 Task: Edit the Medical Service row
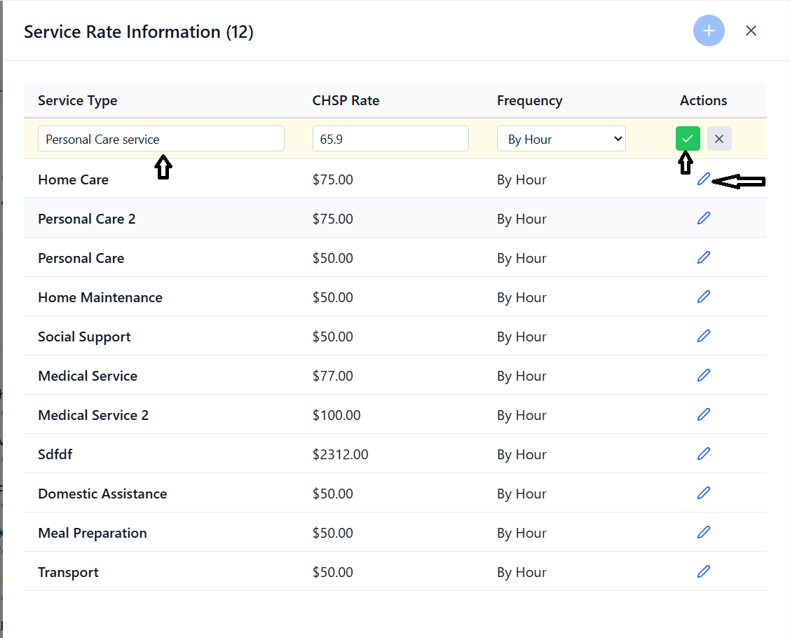click(x=704, y=375)
